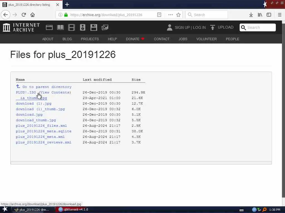This screenshot has height=213, width=285.
Task: Click the Internet Archive logo
Action: pos(21,27)
